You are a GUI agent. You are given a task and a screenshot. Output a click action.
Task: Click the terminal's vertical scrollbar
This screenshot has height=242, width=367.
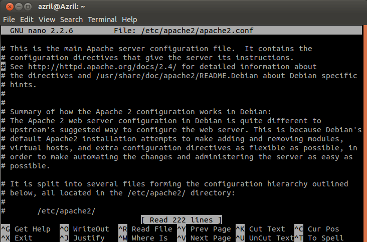[x=365, y=133]
